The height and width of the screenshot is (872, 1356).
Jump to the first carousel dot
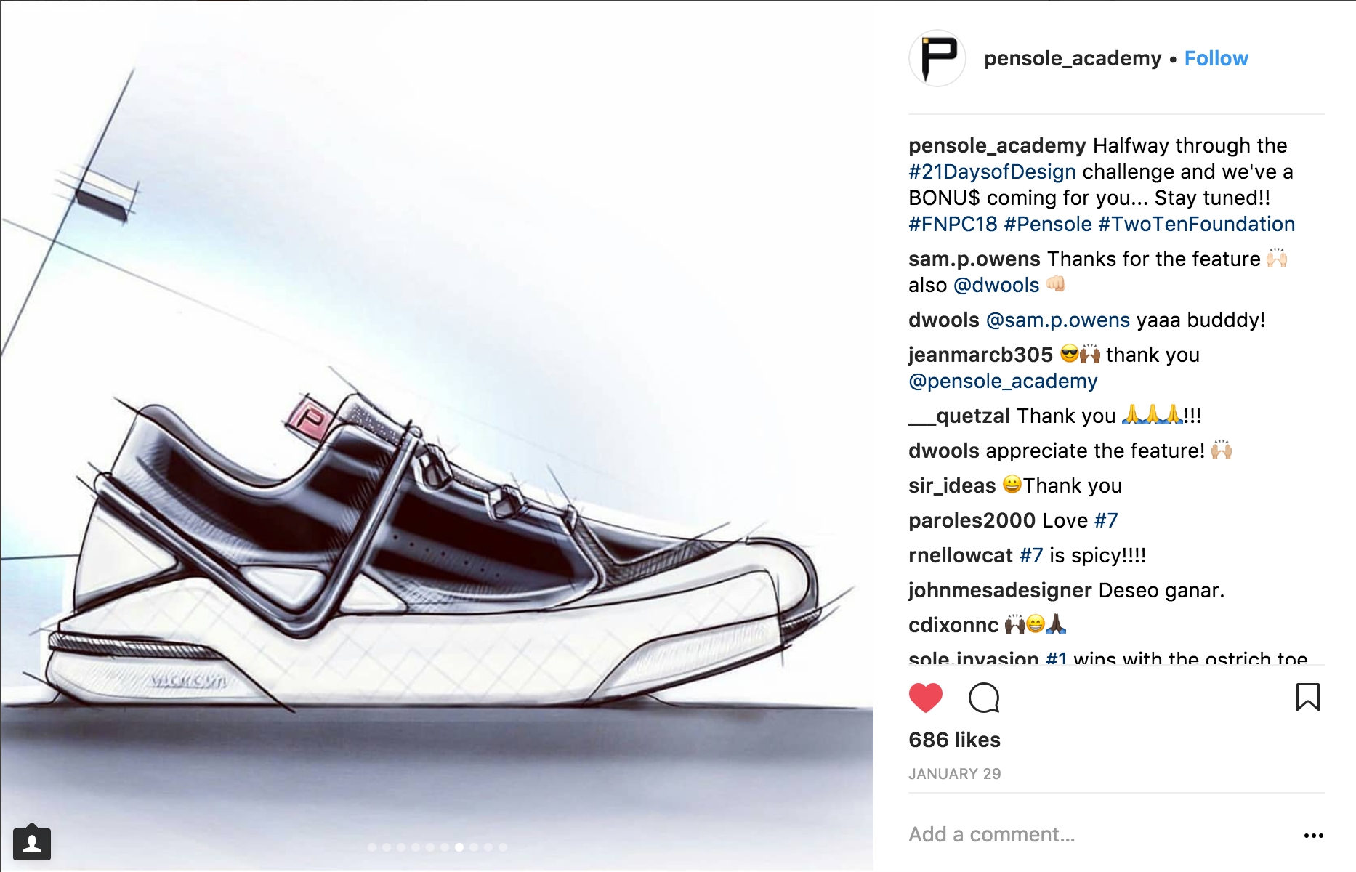pos(372,847)
